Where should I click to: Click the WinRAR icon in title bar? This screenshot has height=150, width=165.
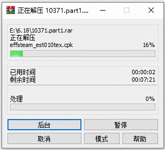tap(11, 10)
